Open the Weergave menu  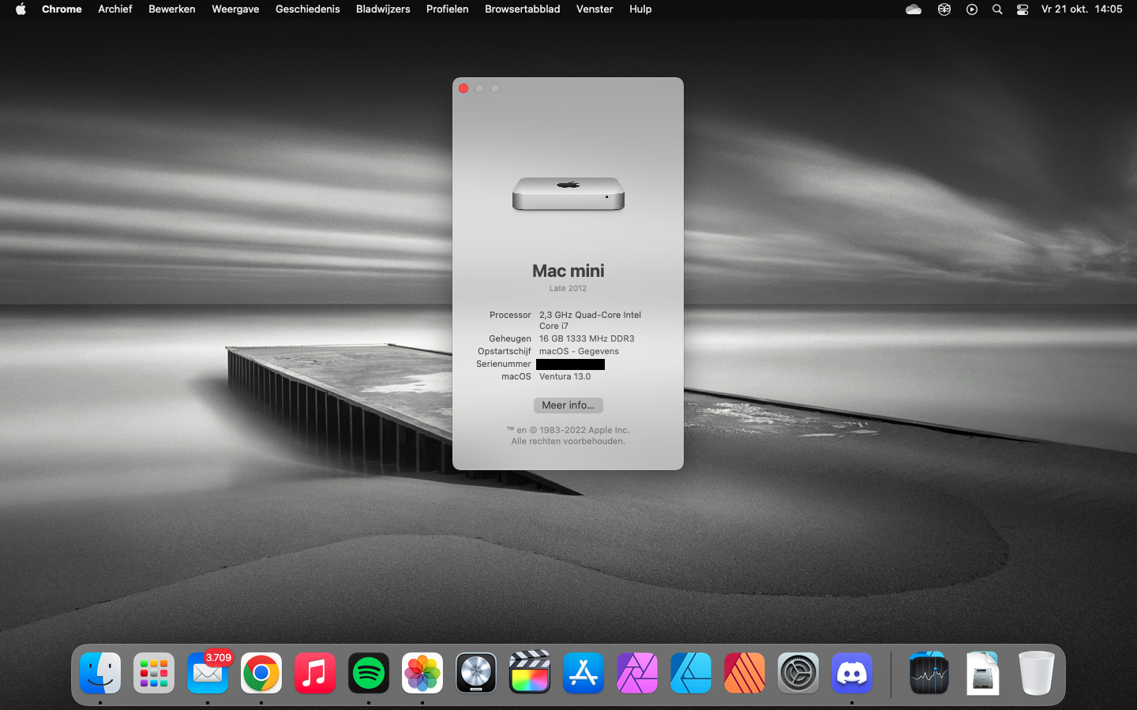point(235,9)
